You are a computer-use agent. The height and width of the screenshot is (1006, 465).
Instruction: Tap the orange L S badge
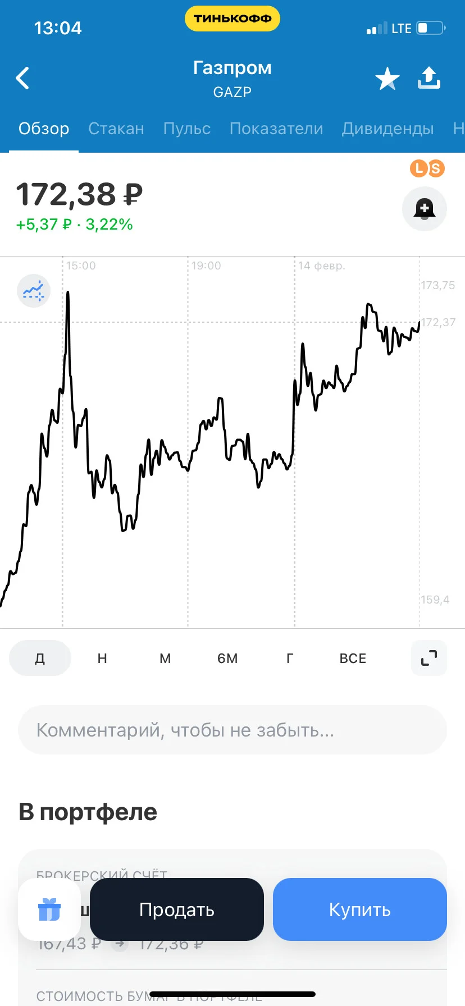click(x=427, y=168)
